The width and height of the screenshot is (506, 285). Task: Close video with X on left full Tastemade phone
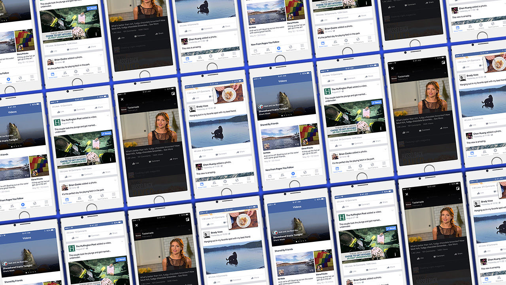click(x=122, y=99)
